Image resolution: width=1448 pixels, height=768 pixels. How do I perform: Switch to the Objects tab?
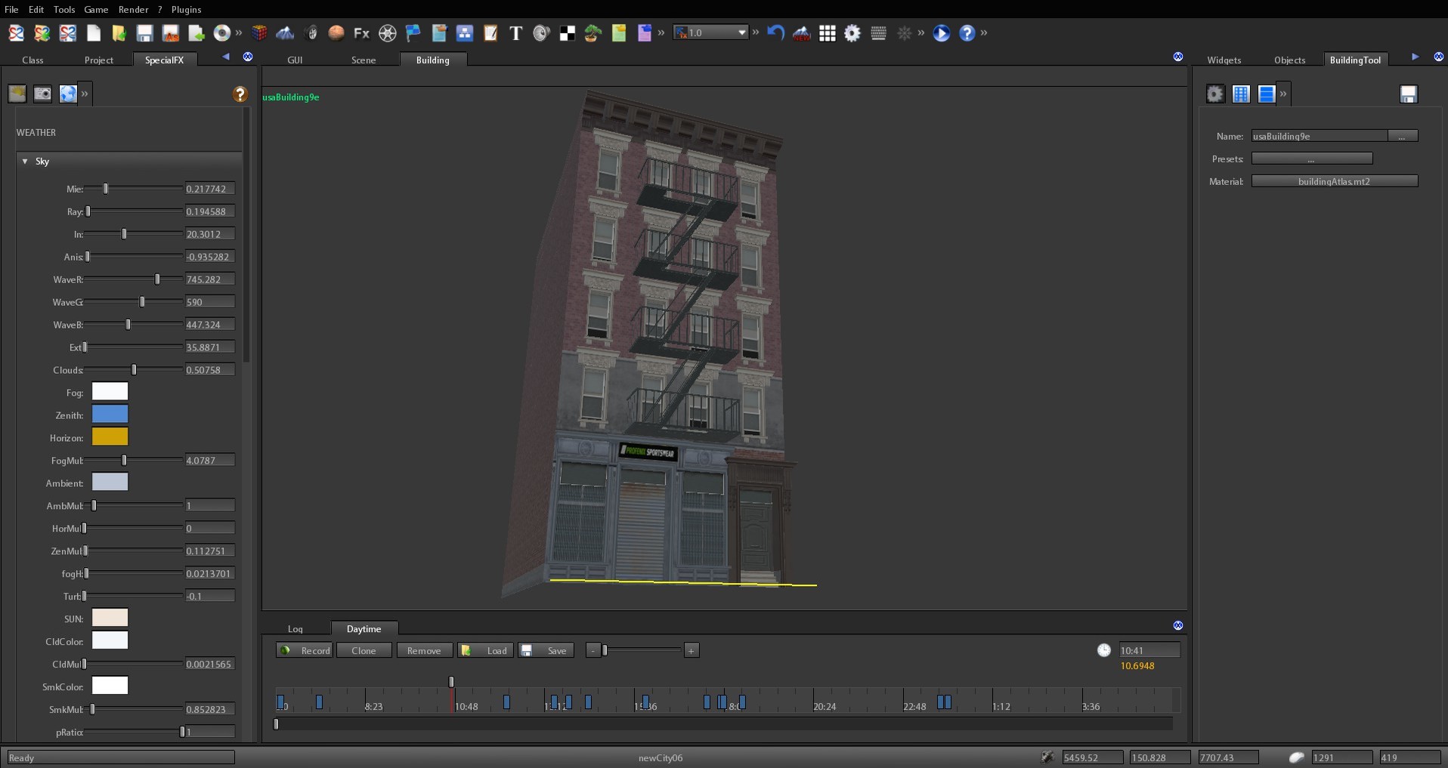[1290, 60]
